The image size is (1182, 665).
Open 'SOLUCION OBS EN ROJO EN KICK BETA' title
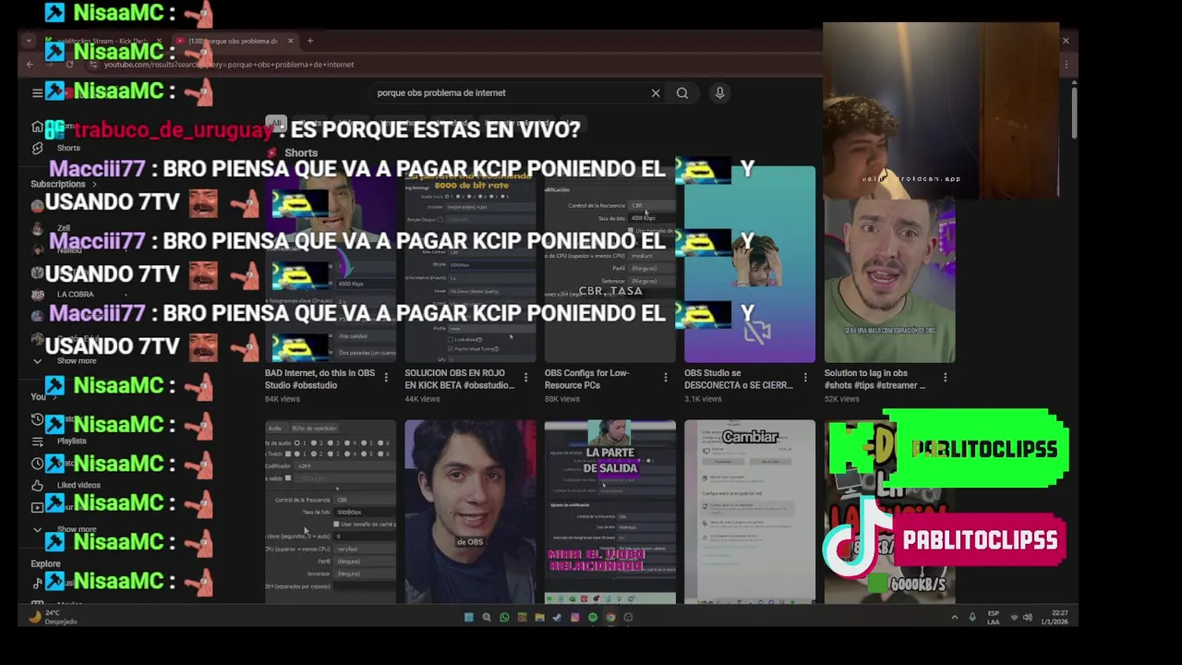[x=459, y=379]
